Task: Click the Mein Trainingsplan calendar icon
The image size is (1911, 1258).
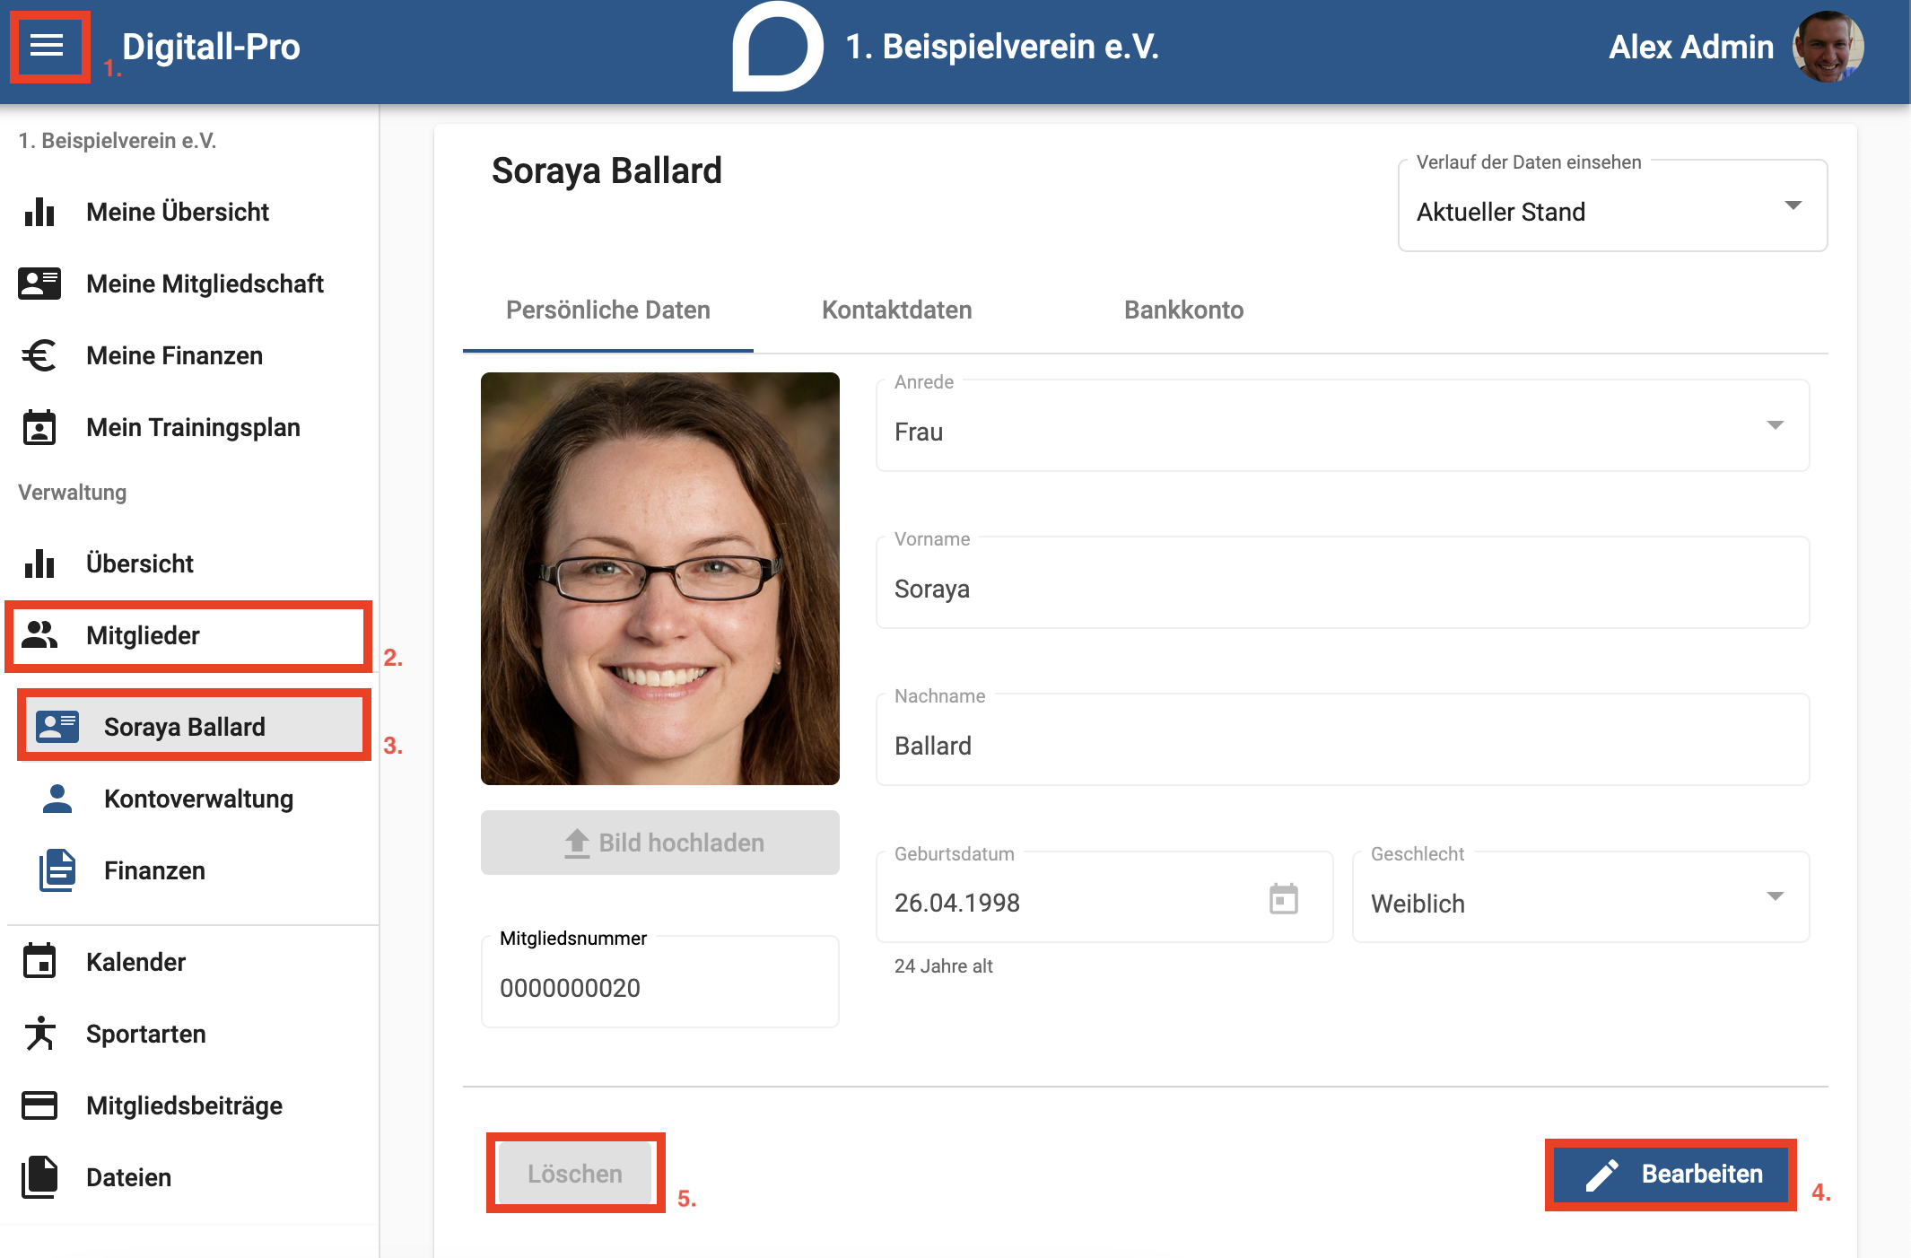Action: (39, 427)
